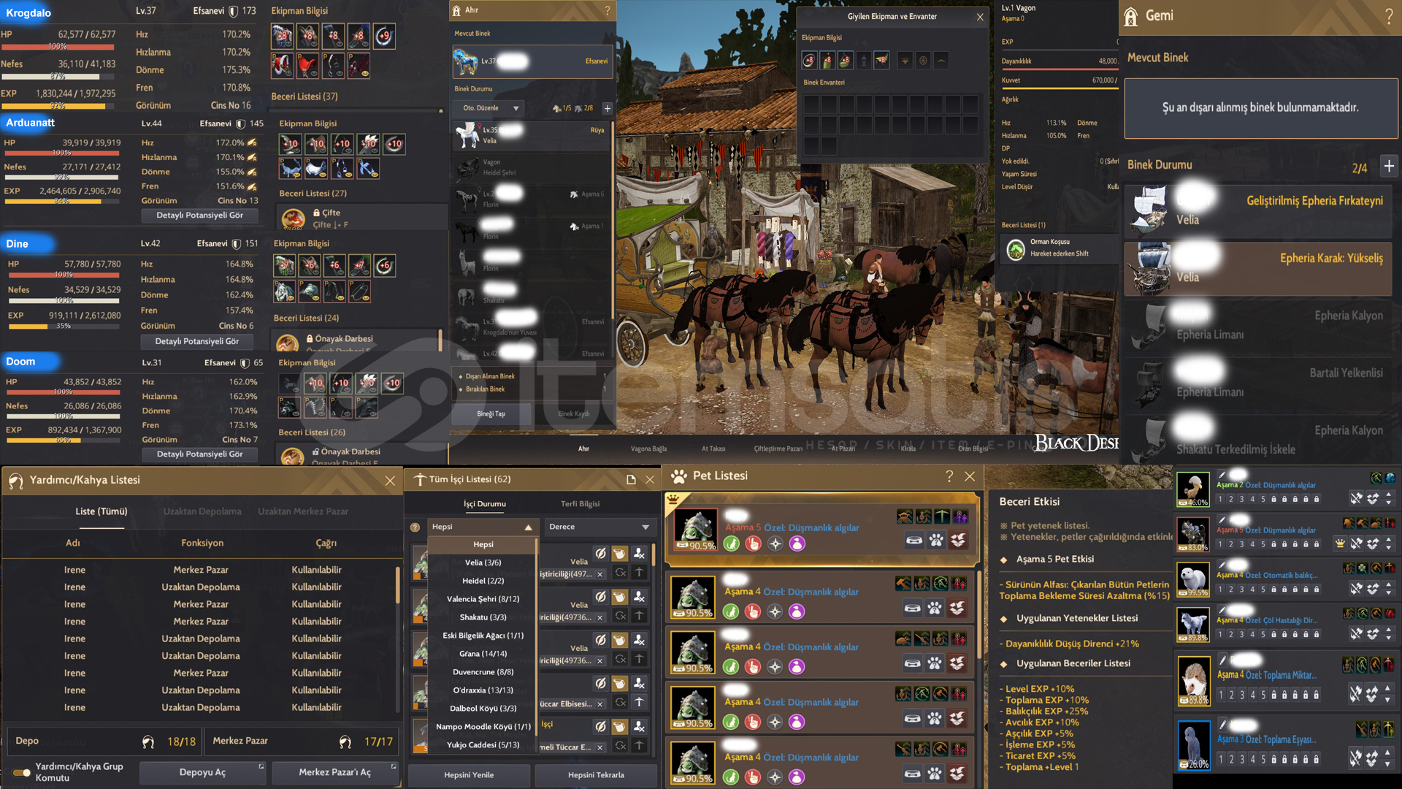The image size is (1402, 789).
Task: Select Valencia Şehri (8/12) from the list
Action: 483,599
